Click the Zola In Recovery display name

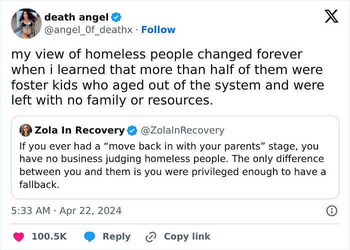[x=79, y=130]
